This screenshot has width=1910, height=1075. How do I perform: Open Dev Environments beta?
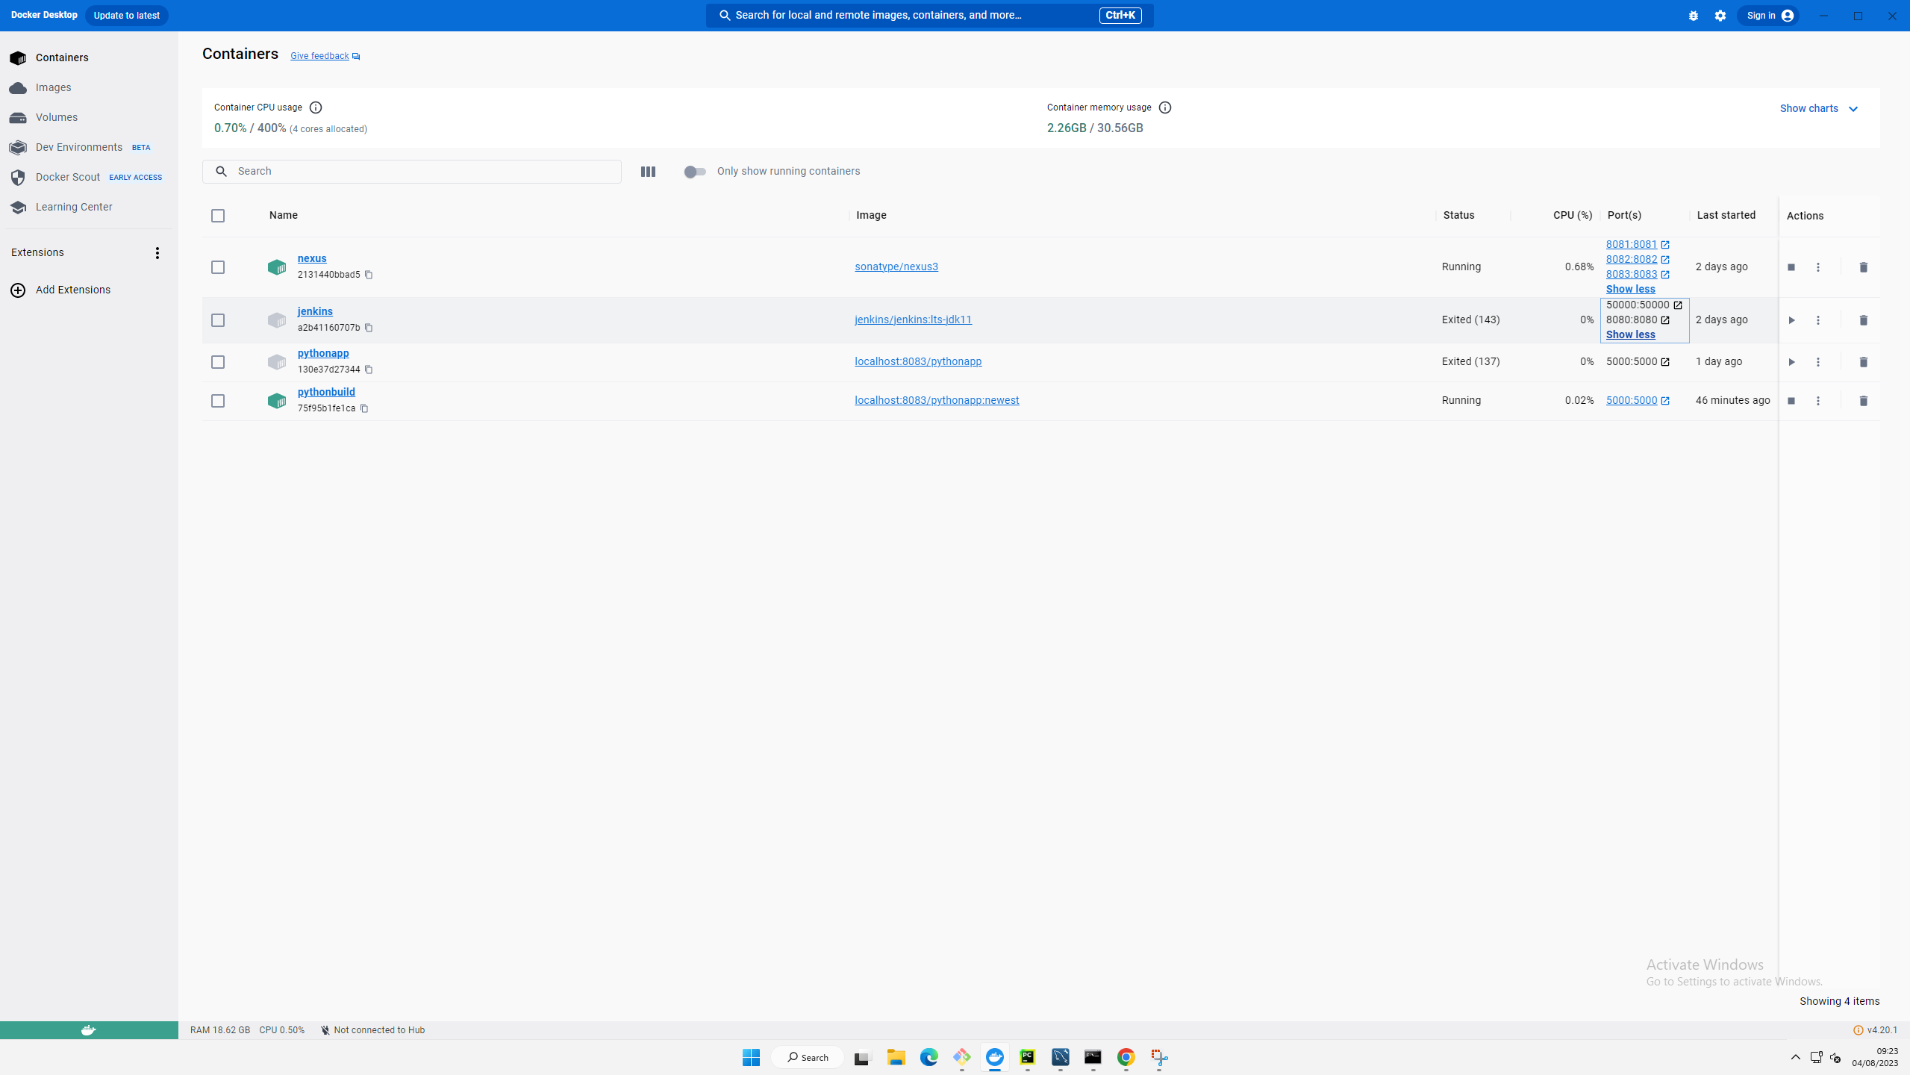[x=78, y=147]
